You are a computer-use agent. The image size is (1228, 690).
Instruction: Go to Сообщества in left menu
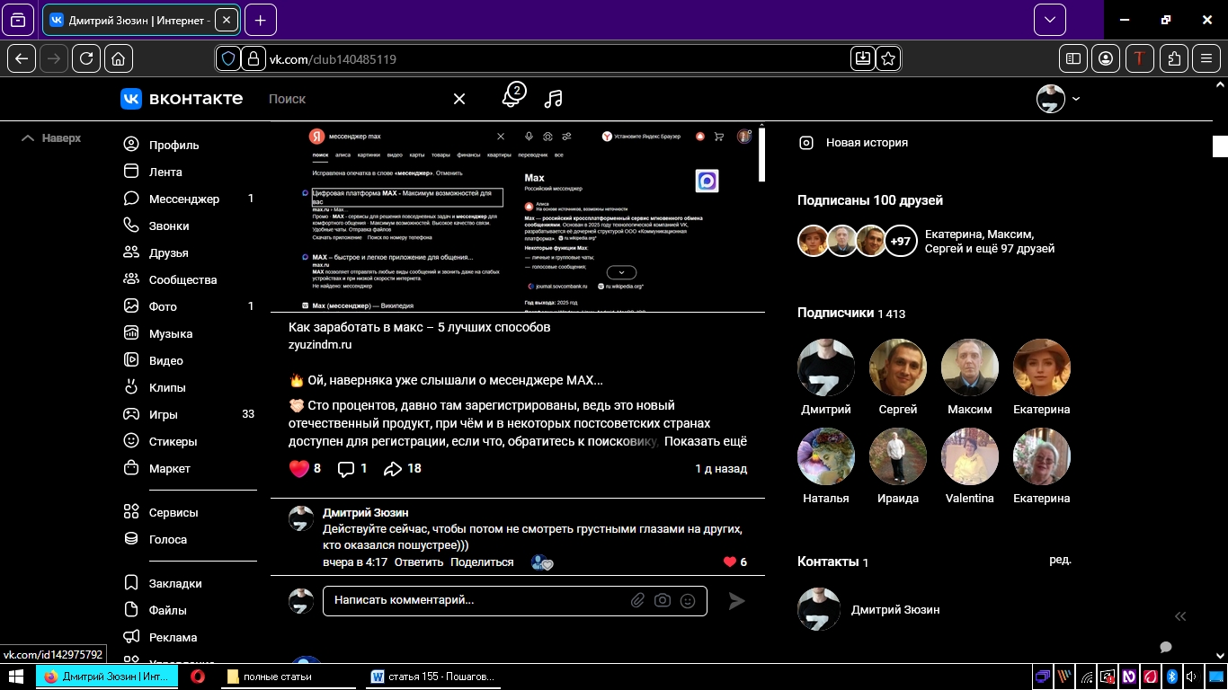click(x=182, y=279)
